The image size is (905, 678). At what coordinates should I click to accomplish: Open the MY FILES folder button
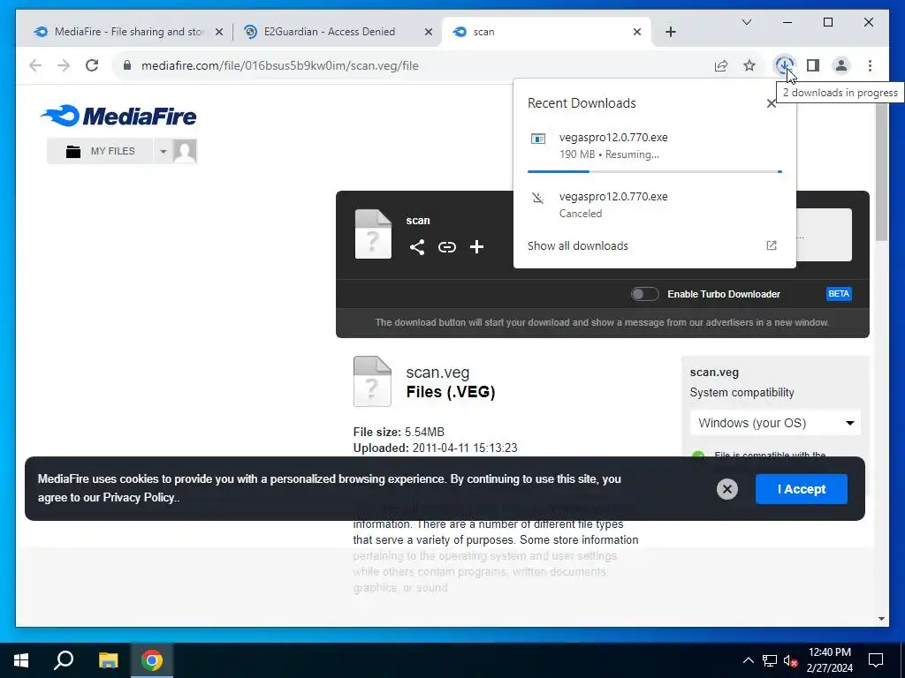(x=100, y=151)
